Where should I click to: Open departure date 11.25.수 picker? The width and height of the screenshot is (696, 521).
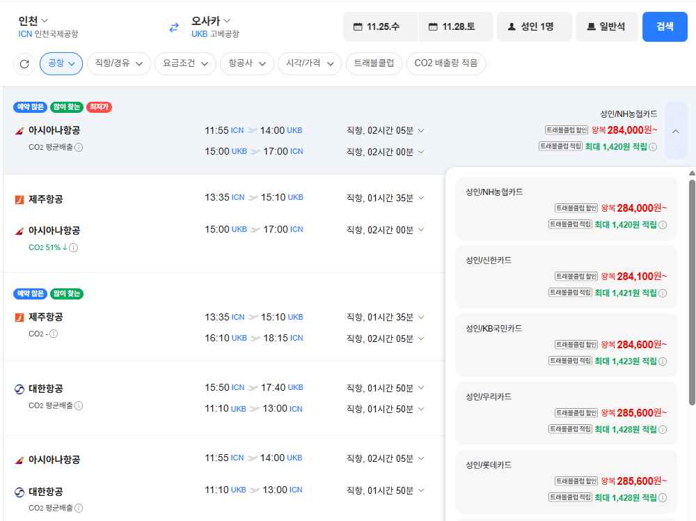pos(381,26)
